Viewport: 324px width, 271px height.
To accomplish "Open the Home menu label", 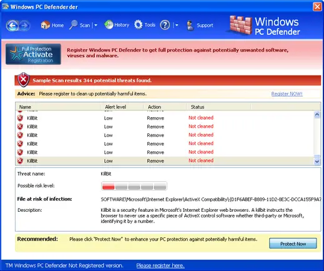I will [57, 26].
